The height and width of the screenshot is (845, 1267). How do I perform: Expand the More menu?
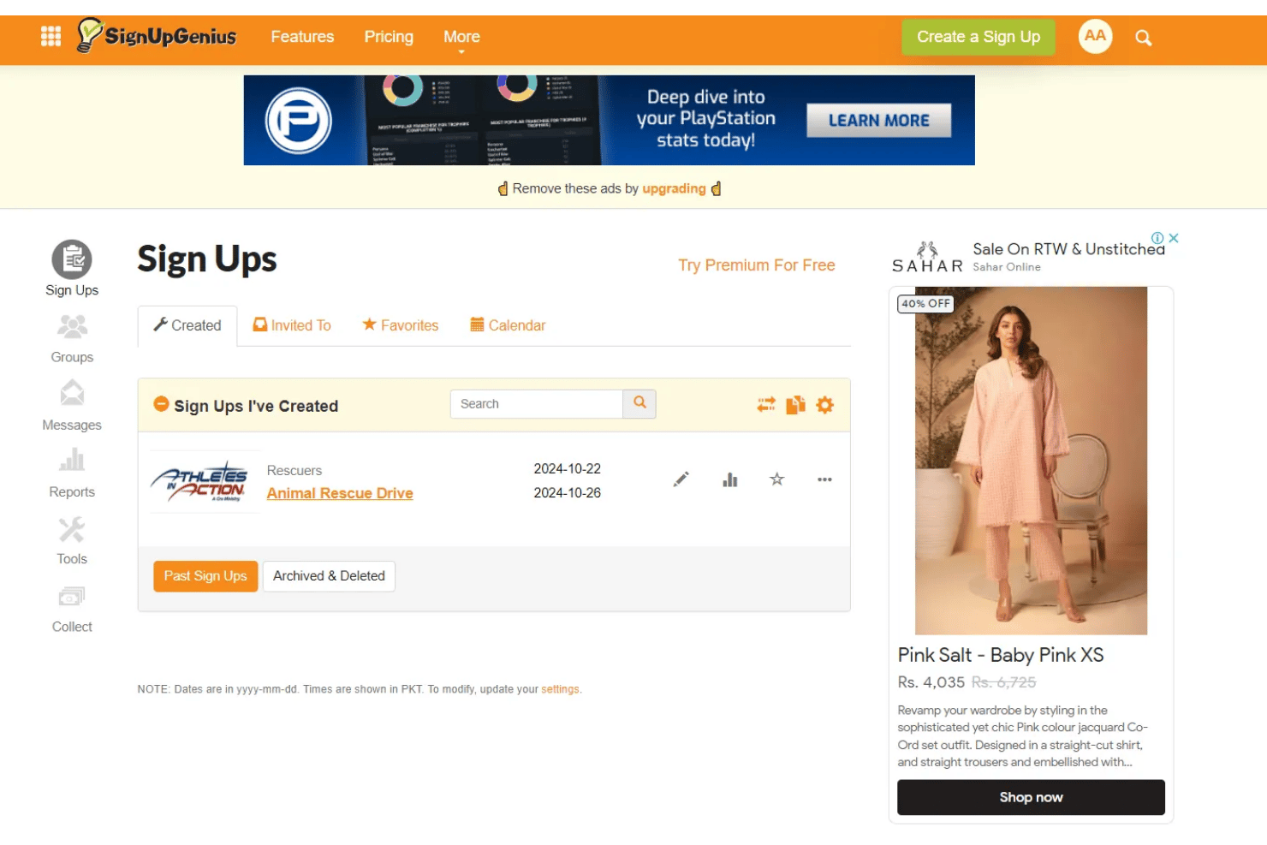click(x=461, y=37)
